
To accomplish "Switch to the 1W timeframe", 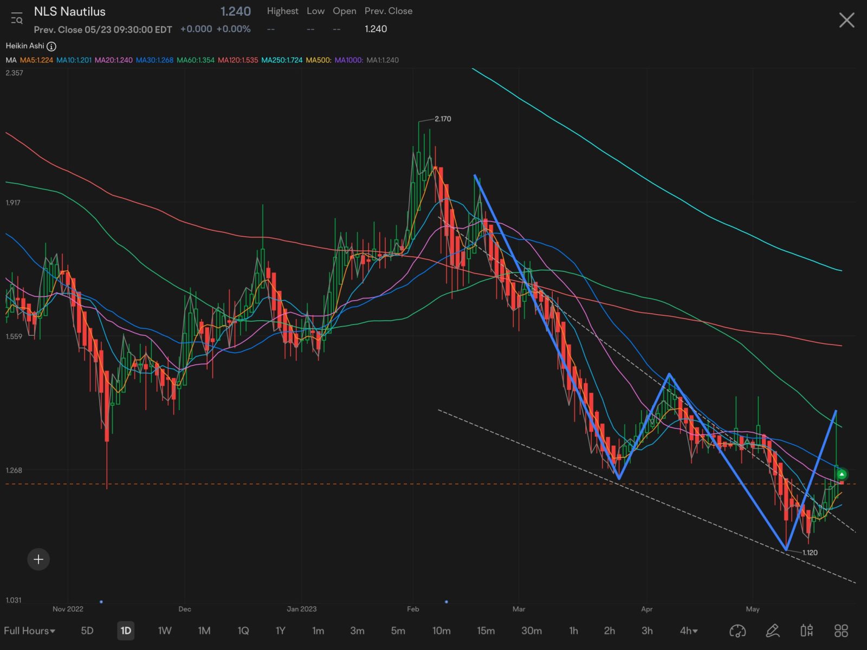I will [x=165, y=630].
